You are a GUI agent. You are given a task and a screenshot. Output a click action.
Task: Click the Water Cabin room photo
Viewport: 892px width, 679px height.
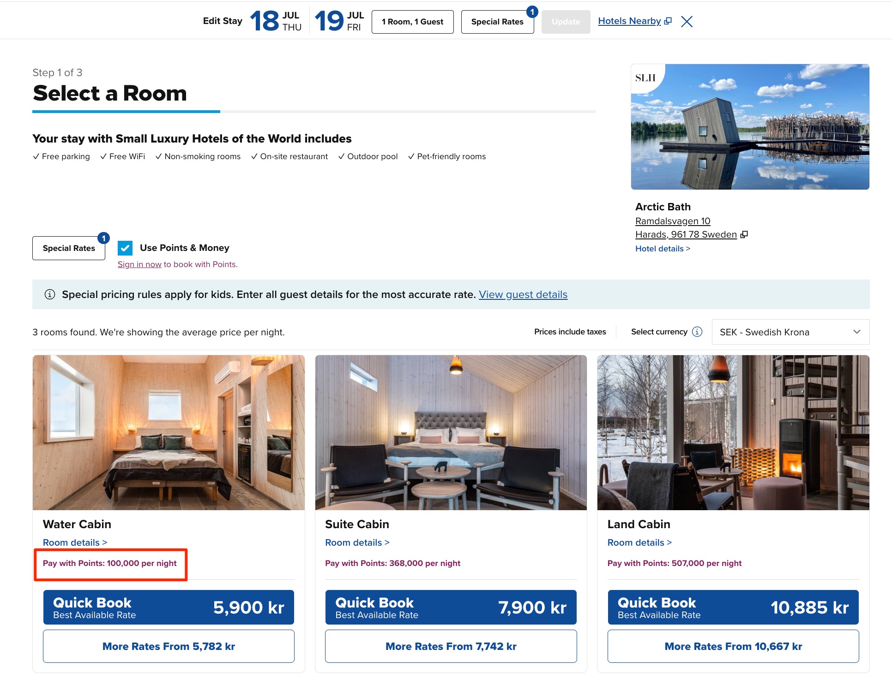tap(169, 432)
